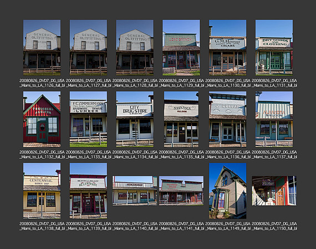This screenshot has width=316, height=249.
Task: Select the thumbnail of image 1126, General Outfitting store
Action: coord(42,48)
